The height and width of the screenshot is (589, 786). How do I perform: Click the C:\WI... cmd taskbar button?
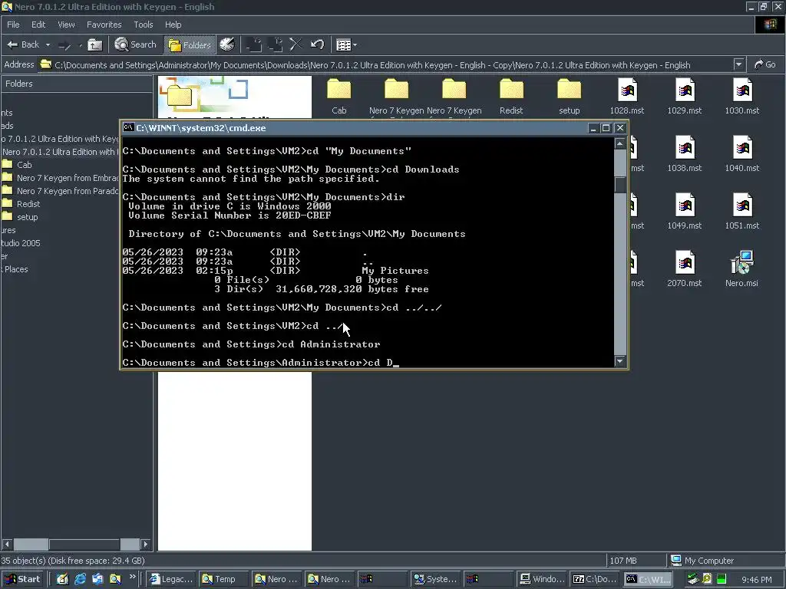coord(648,579)
